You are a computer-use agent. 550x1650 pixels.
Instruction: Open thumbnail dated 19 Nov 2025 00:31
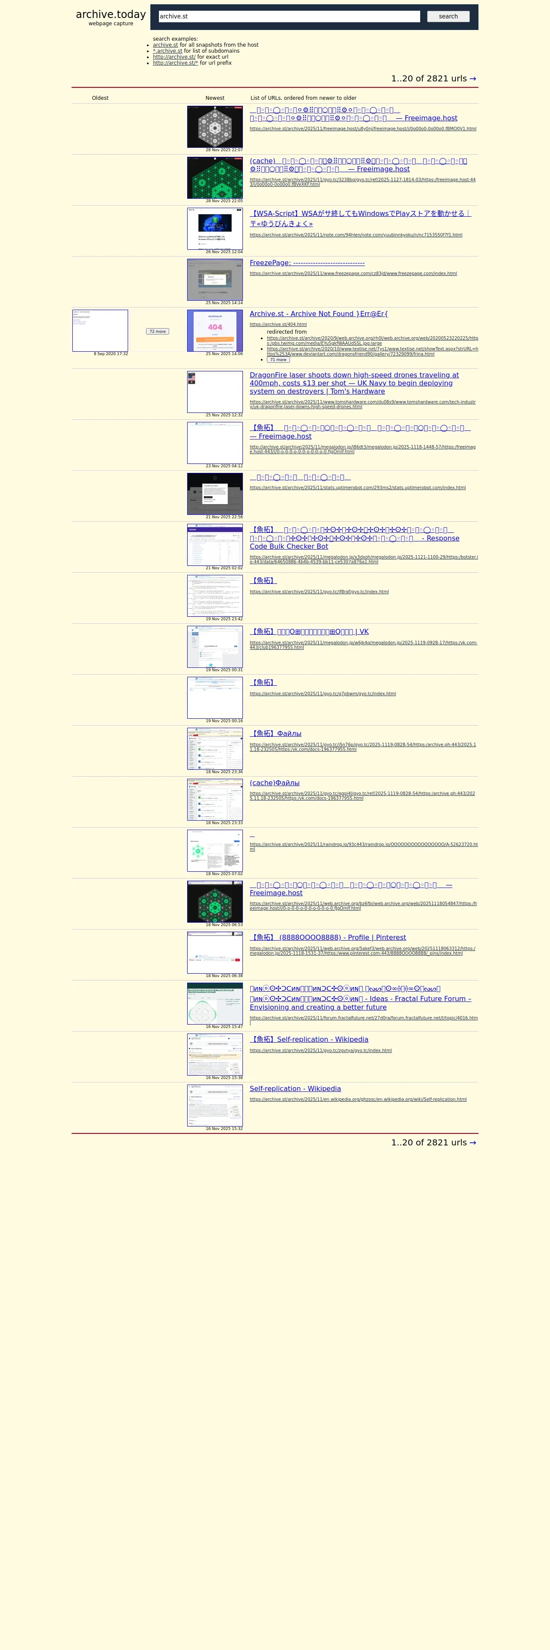pos(215,647)
